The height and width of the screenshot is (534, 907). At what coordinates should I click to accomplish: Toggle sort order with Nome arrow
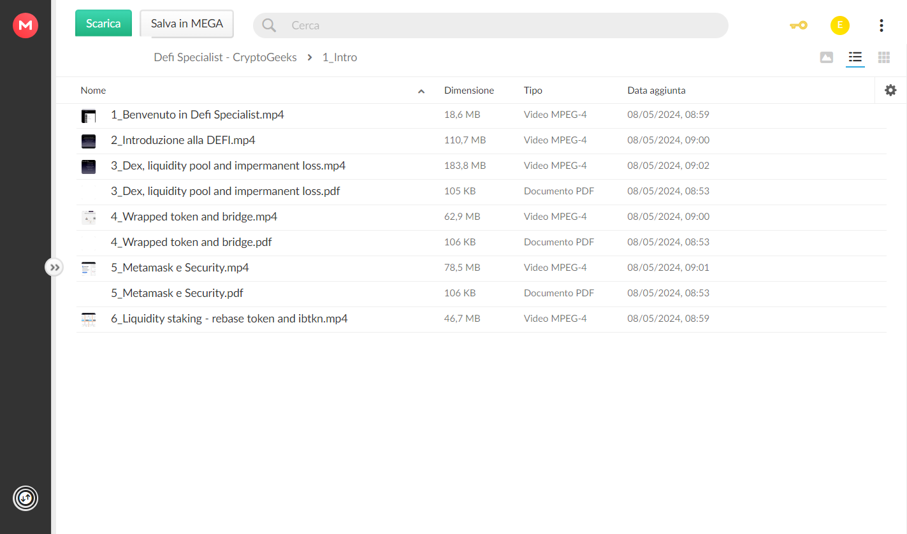click(x=421, y=91)
